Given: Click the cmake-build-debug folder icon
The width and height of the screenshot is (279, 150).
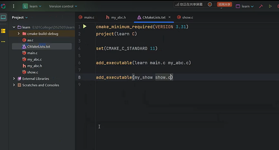Looking at the screenshot, I should (24, 34).
